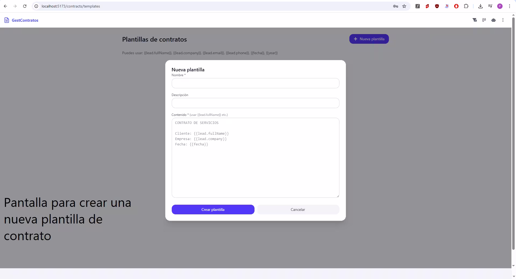Screen dimensions: 516x279
Task: Open the app's three-dot overflow menu
Action: (503, 20)
